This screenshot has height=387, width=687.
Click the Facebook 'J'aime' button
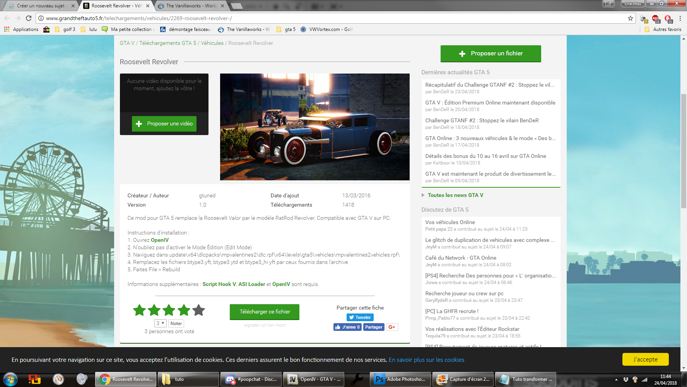click(x=347, y=327)
